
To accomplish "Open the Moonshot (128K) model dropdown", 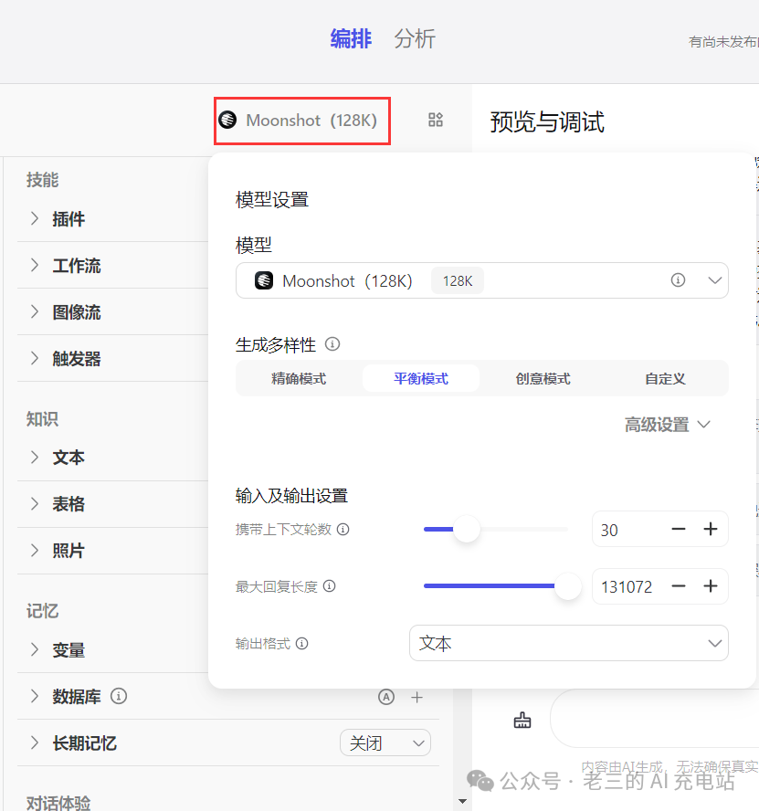I will (481, 280).
